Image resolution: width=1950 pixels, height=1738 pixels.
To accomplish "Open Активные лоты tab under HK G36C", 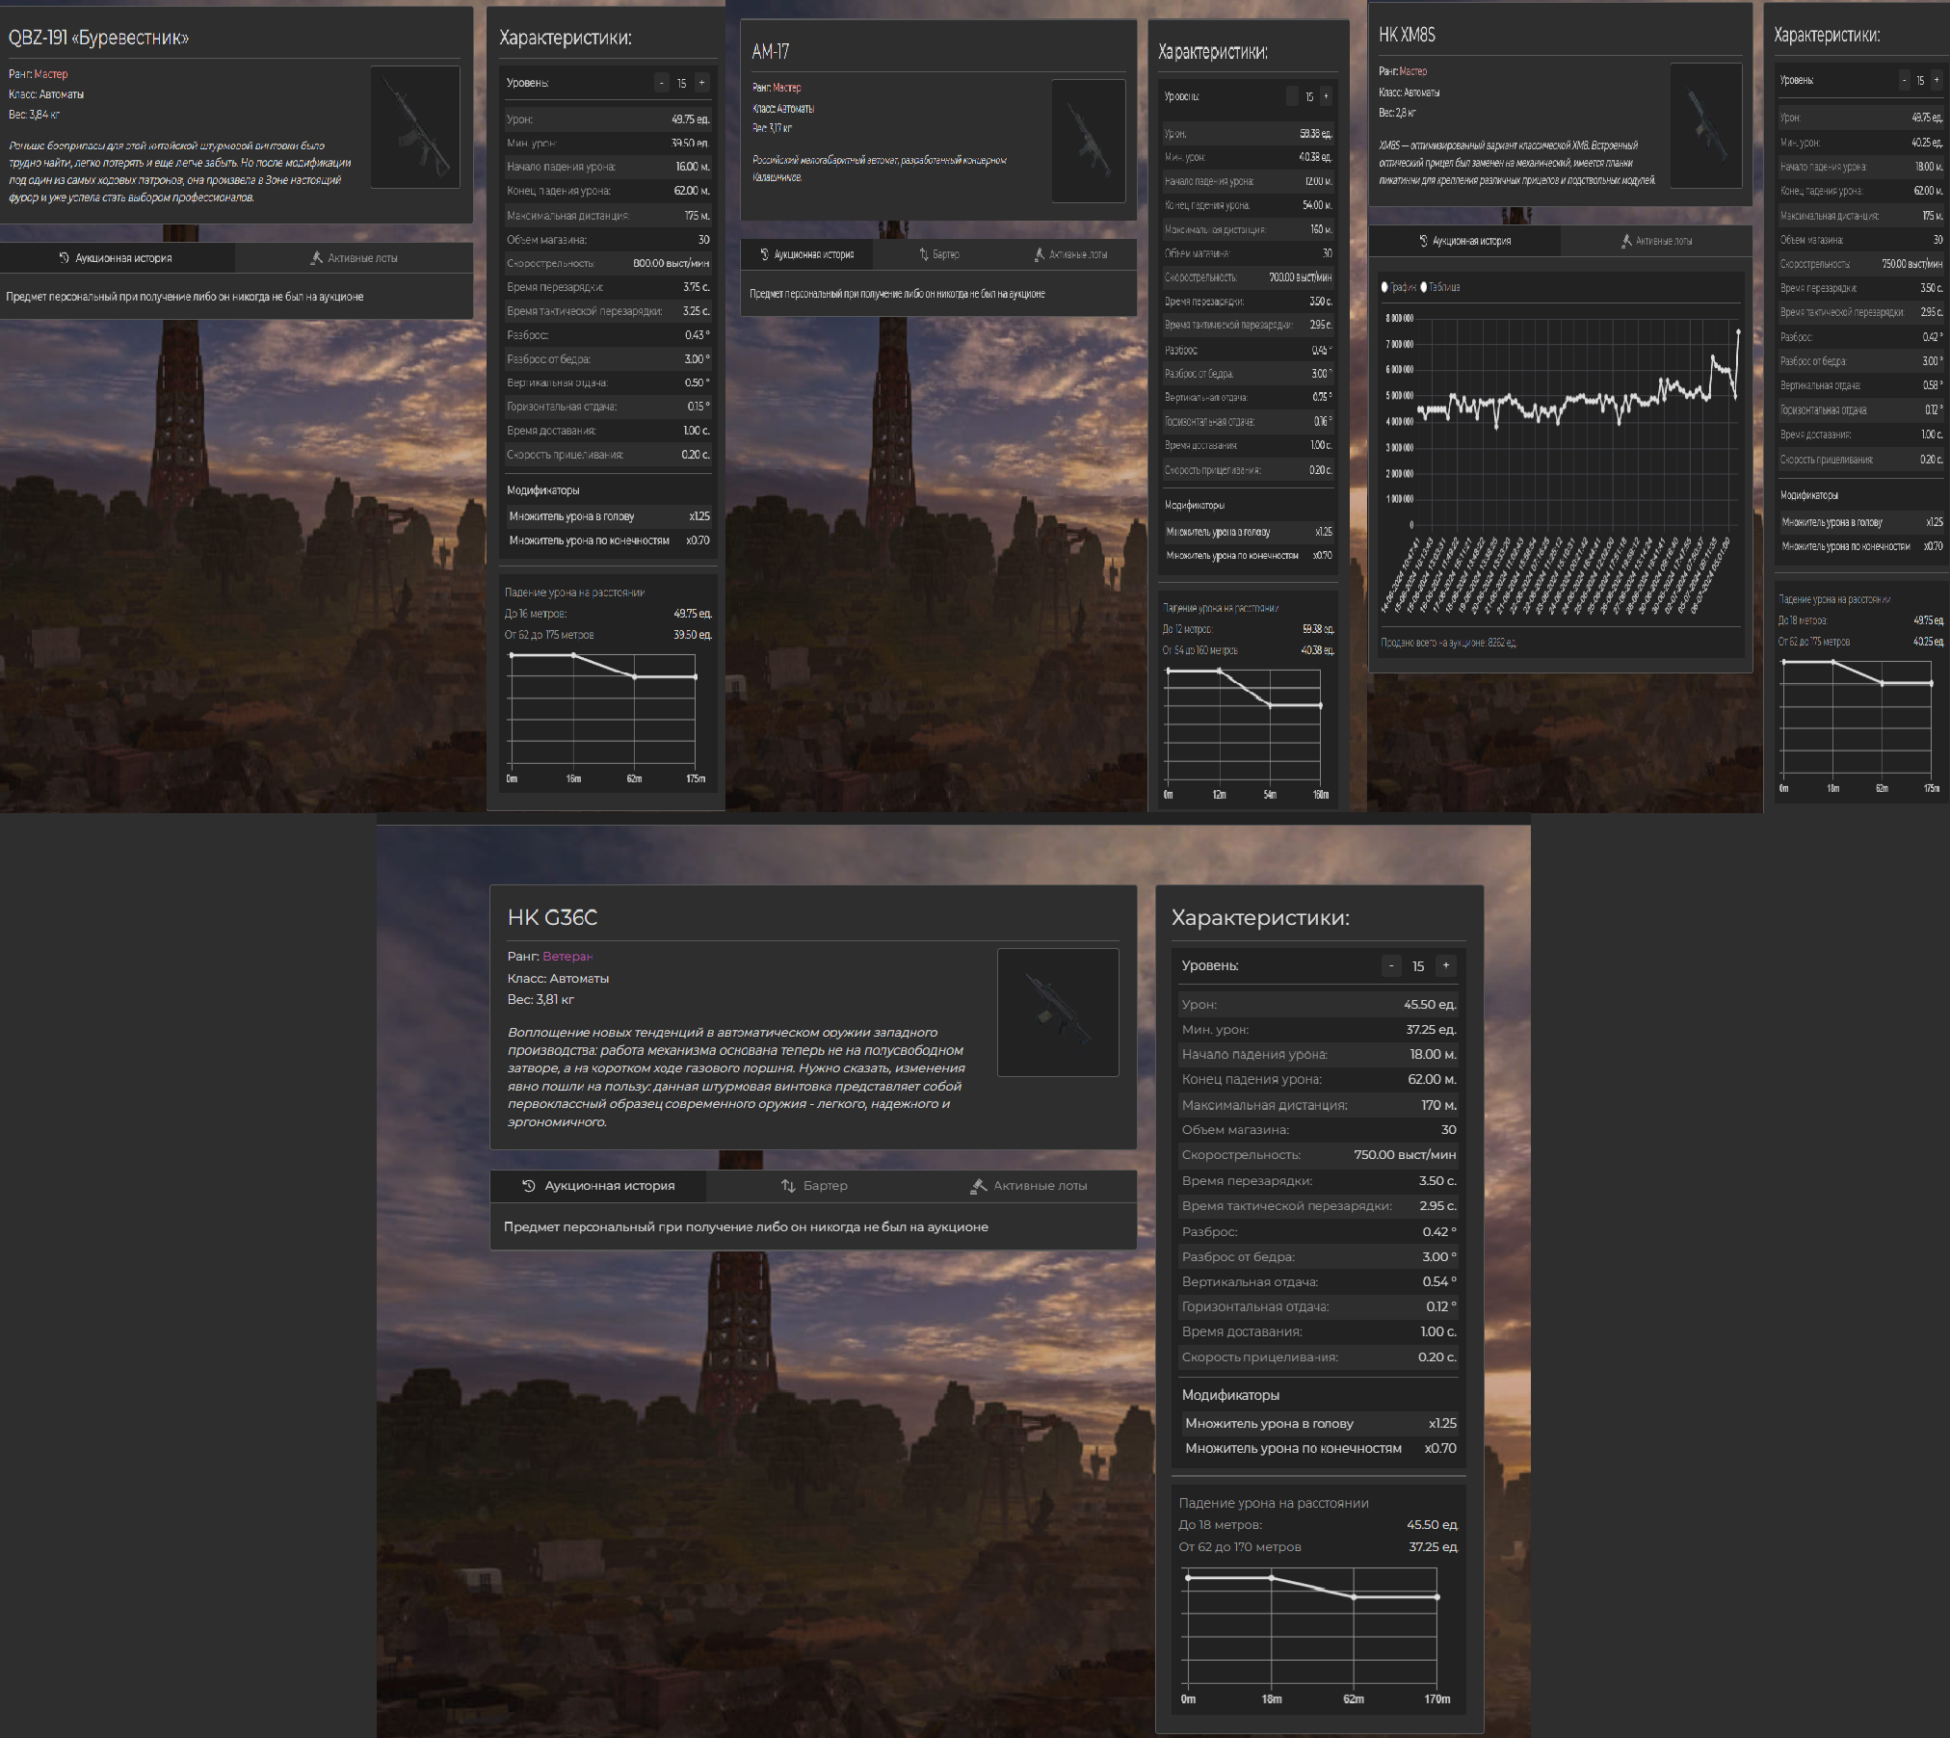I will [x=1029, y=1186].
